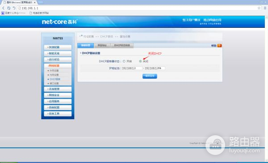Click 网络配置 in the breadcrumb path
Screen dimensions: 268x163
click(88, 37)
